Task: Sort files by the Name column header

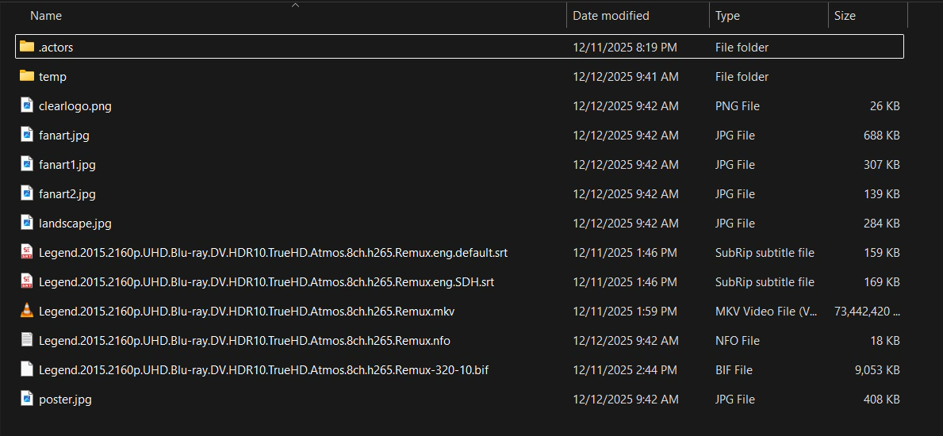Action: pyautogui.click(x=46, y=16)
